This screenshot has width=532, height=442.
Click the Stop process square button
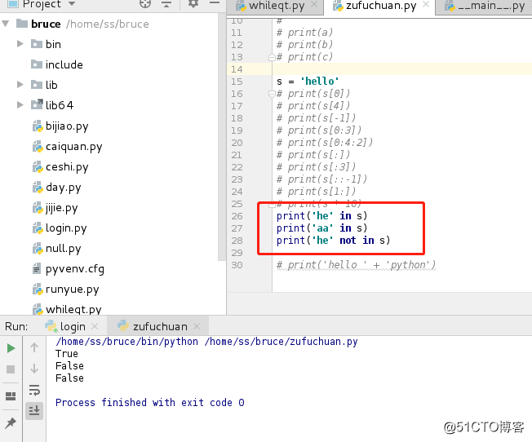point(11,369)
